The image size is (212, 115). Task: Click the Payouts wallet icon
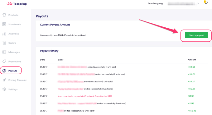click(4, 71)
